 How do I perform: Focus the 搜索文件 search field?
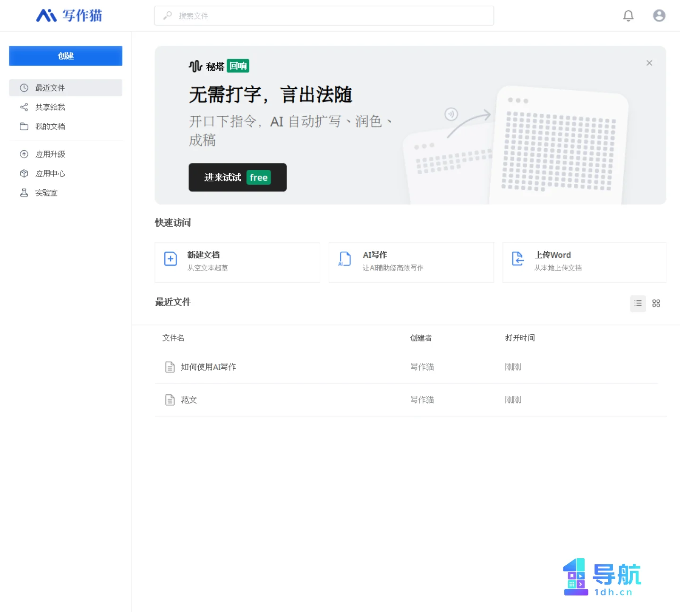point(324,16)
